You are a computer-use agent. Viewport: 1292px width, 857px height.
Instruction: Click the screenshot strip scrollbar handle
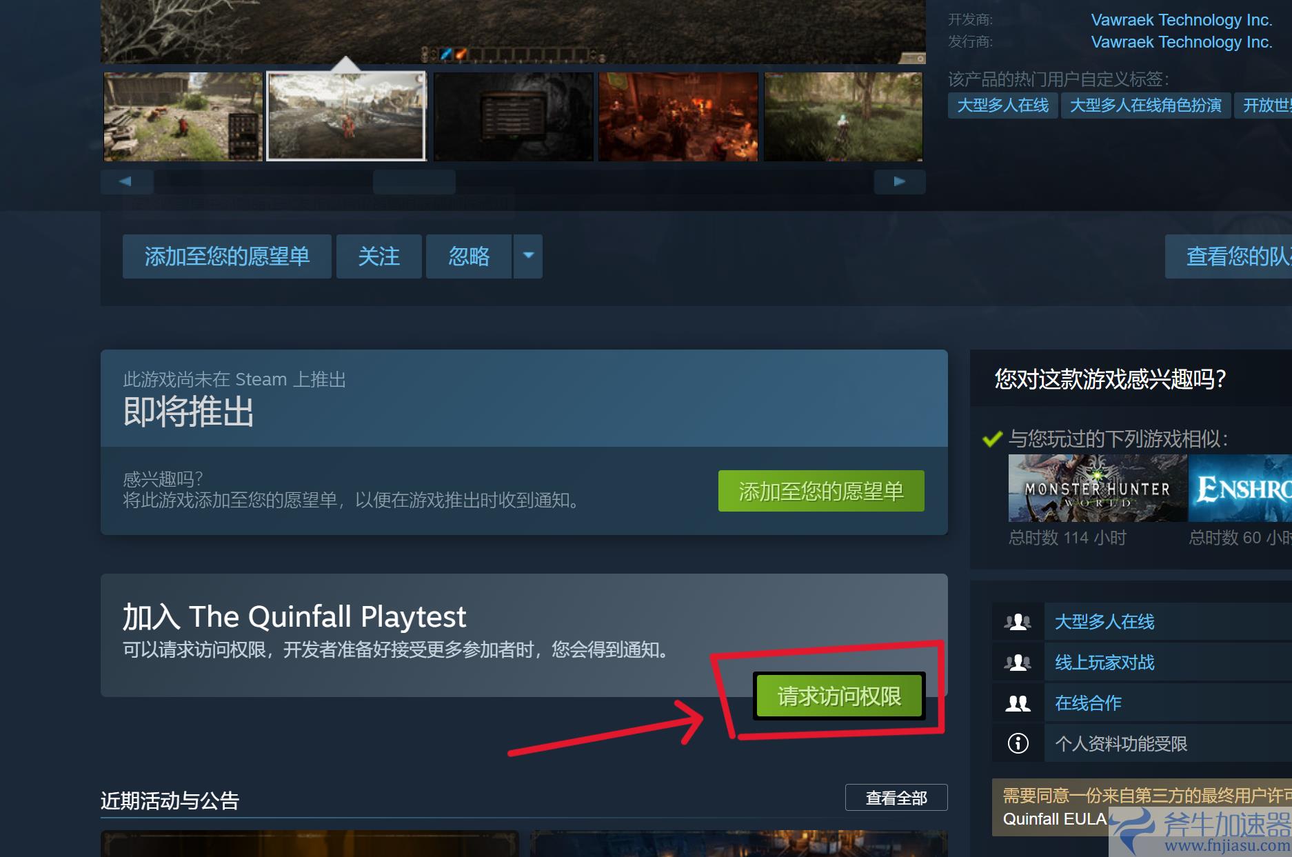tap(414, 182)
